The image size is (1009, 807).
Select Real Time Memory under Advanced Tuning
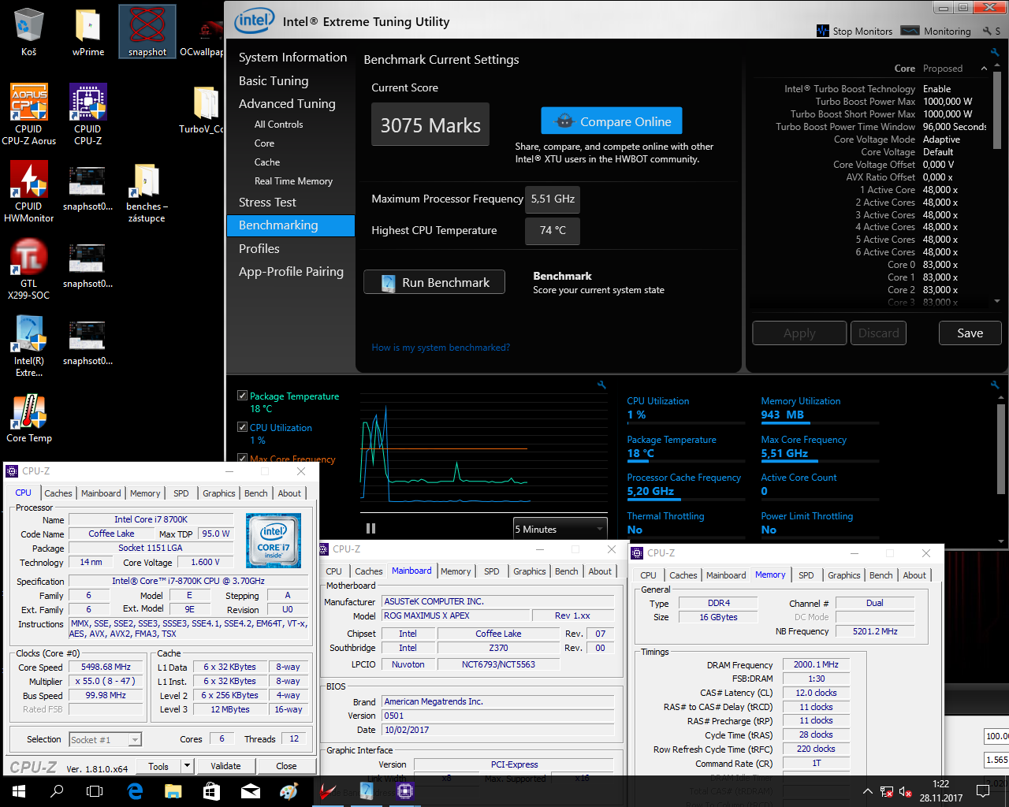click(x=293, y=181)
